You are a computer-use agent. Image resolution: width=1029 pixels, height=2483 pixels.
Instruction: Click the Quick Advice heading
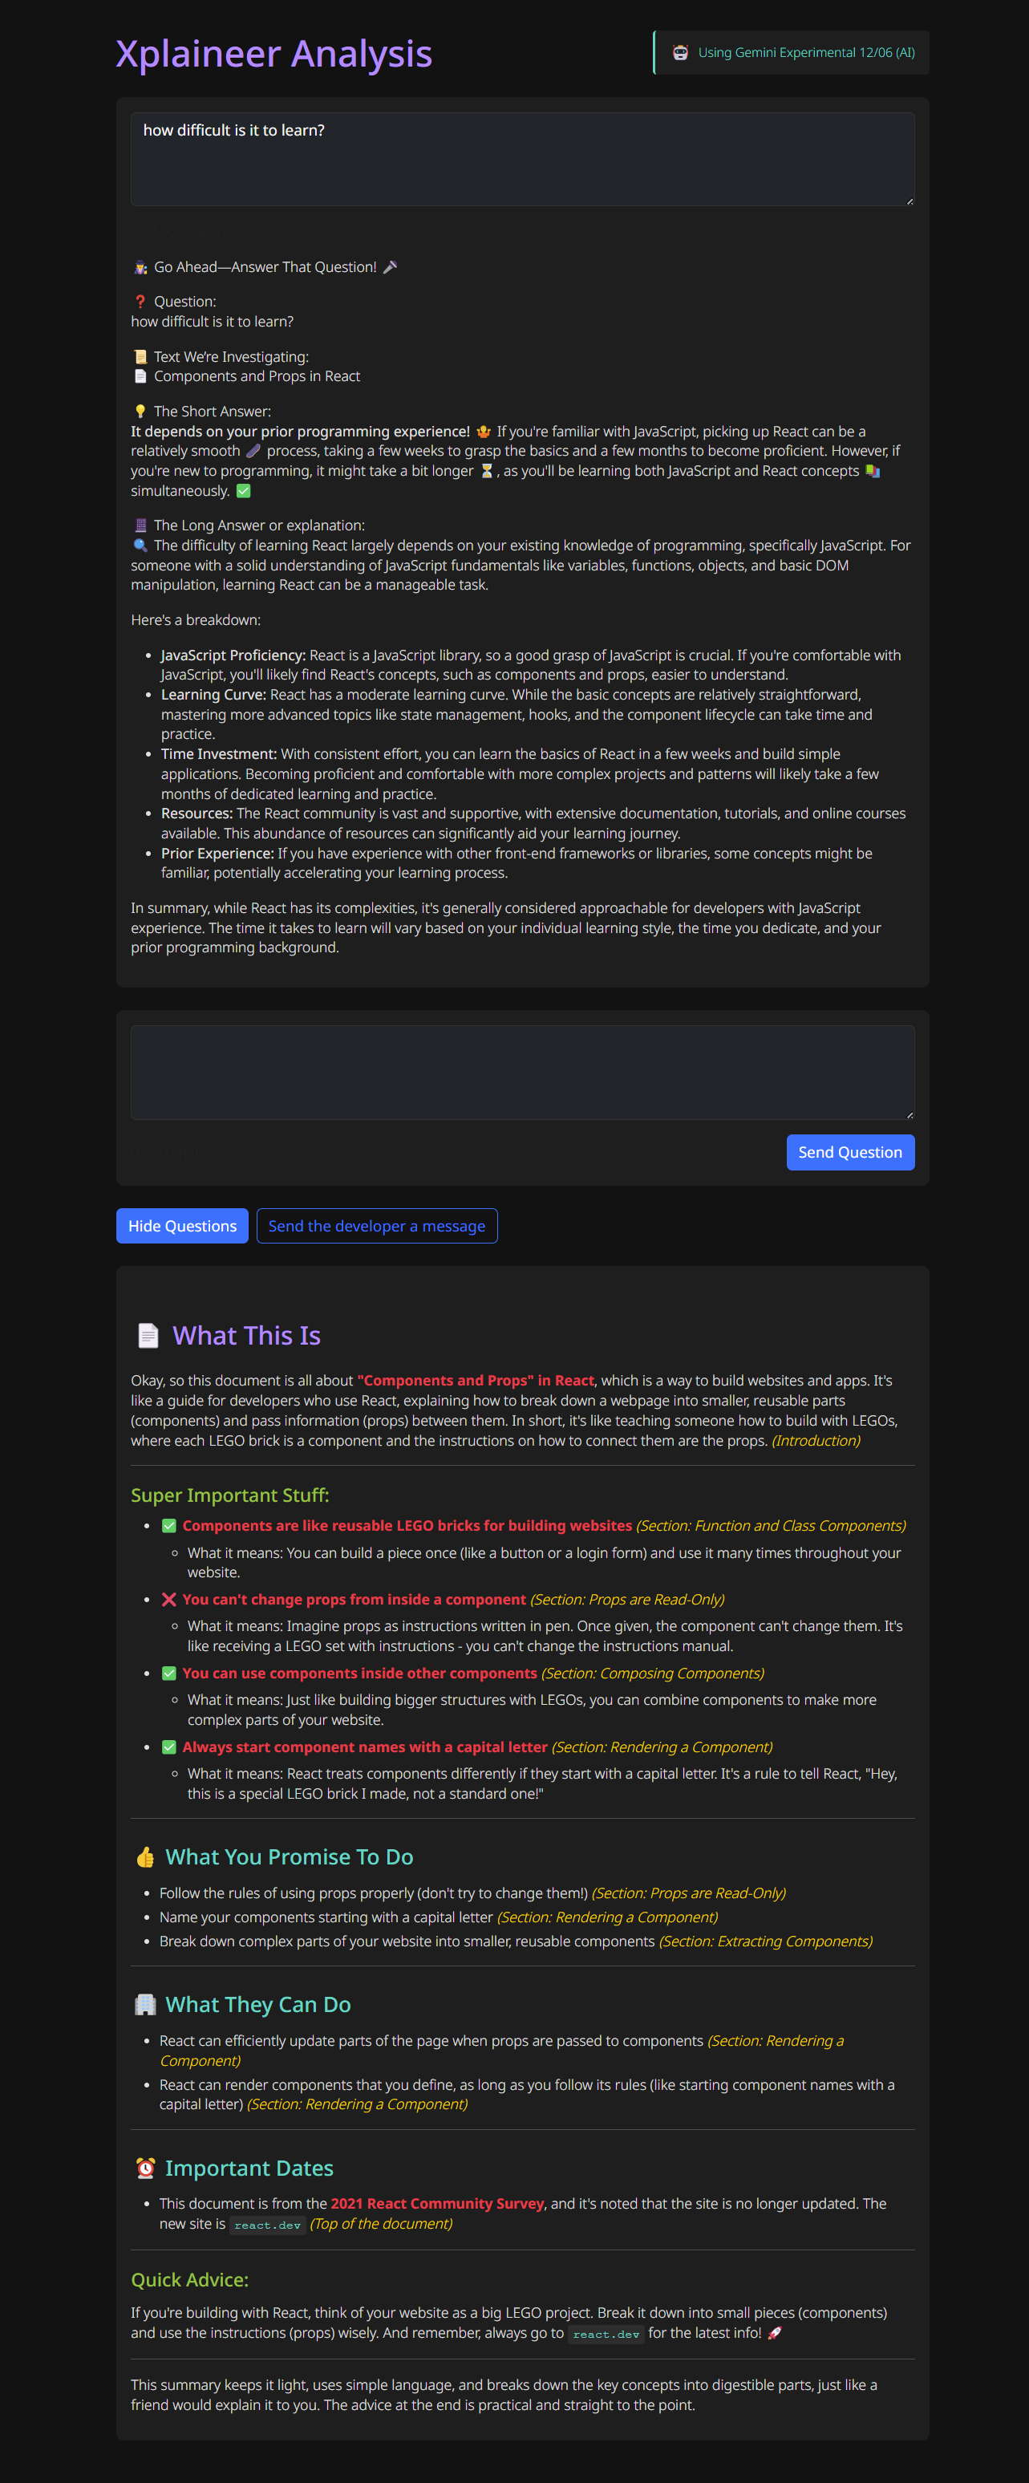190,2279
